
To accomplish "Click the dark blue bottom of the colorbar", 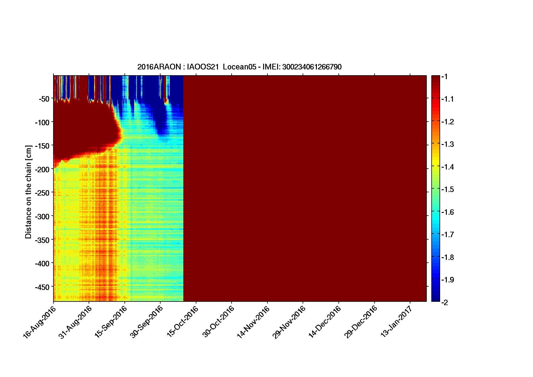I will 435,297.
